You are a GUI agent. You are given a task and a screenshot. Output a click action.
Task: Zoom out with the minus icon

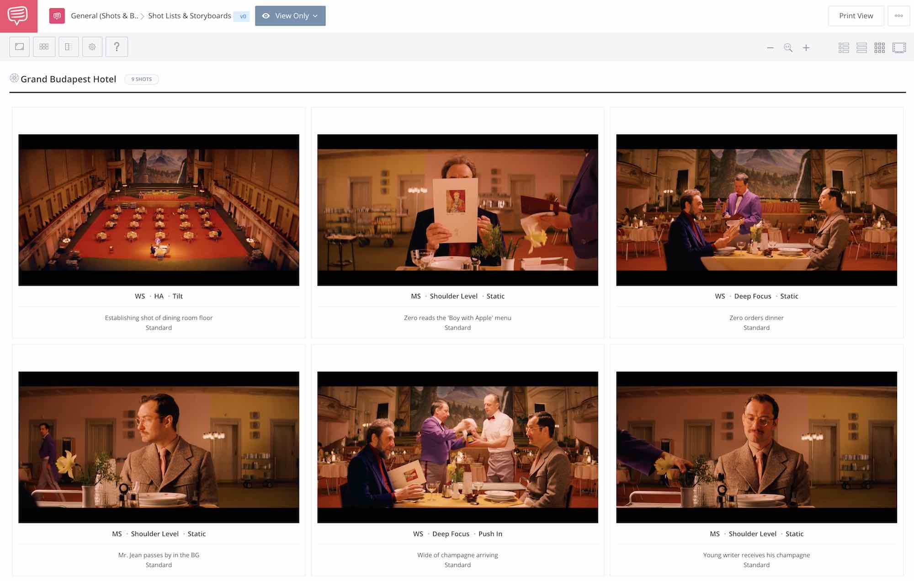pos(770,48)
